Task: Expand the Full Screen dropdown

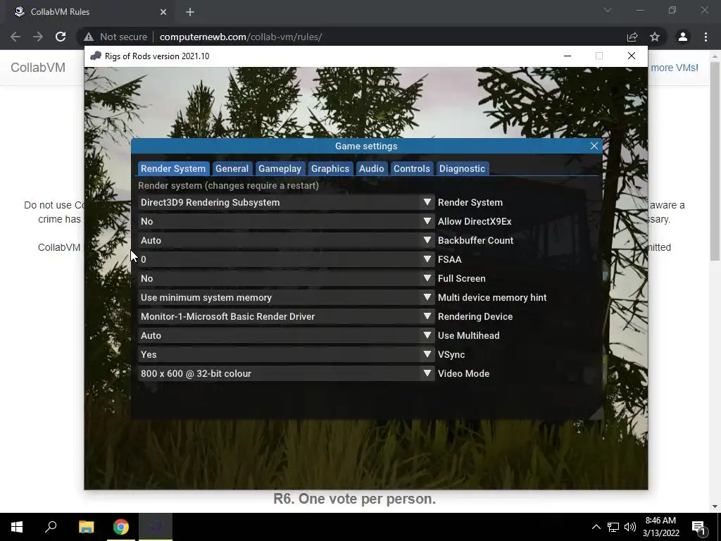Action: pos(286,278)
